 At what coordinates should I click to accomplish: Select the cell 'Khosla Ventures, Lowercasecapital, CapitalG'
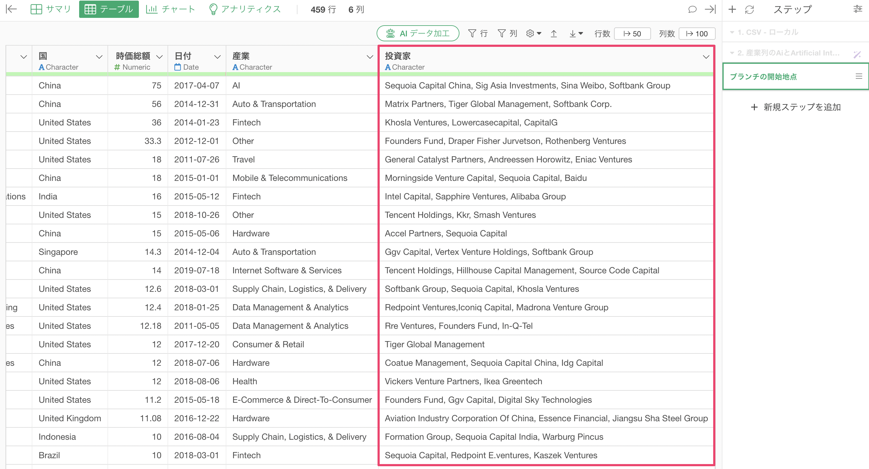click(x=546, y=123)
